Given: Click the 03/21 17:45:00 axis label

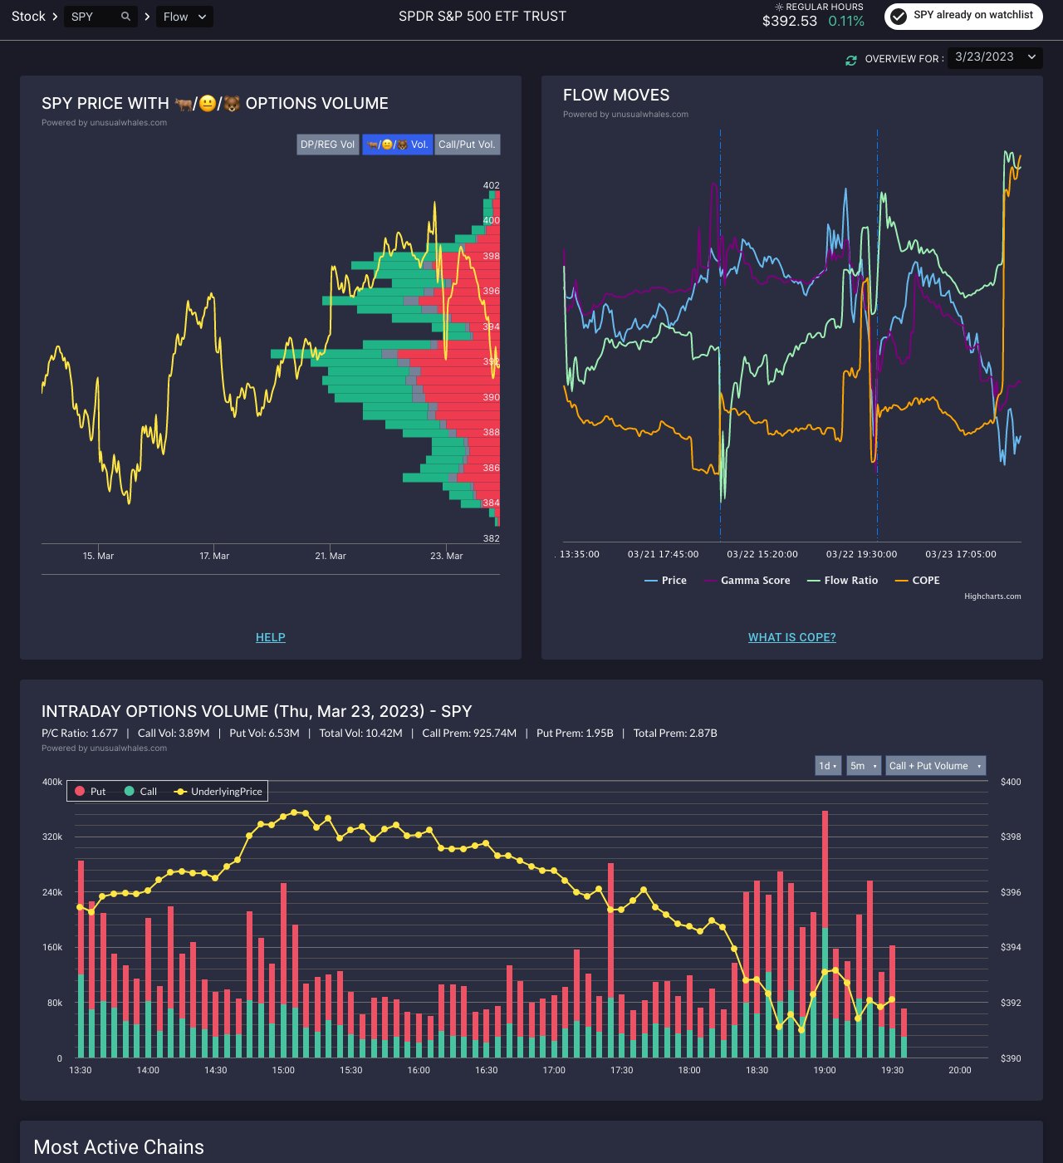Looking at the screenshot, I should [663, 555].
